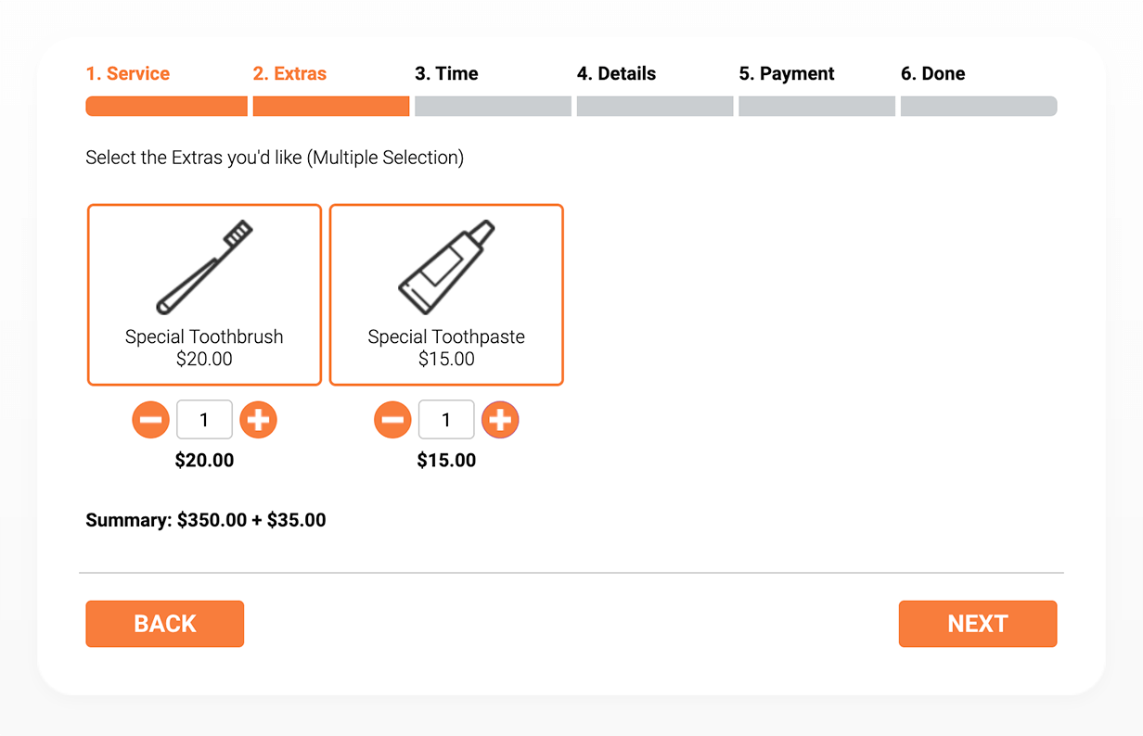
Task: Click the Service progress bar segment
Action: [x=167, y=107]
